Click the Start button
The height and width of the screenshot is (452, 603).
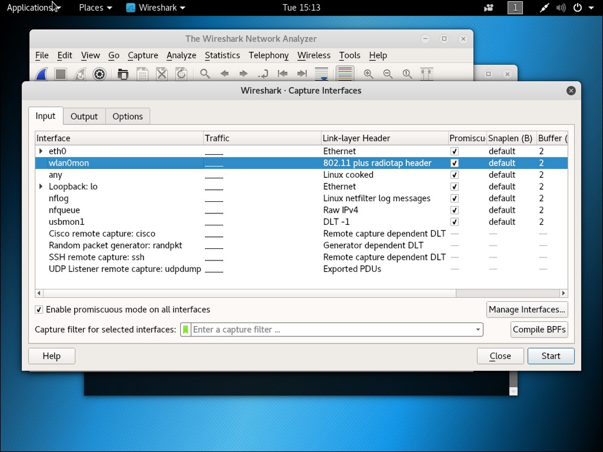coord(551,356)
